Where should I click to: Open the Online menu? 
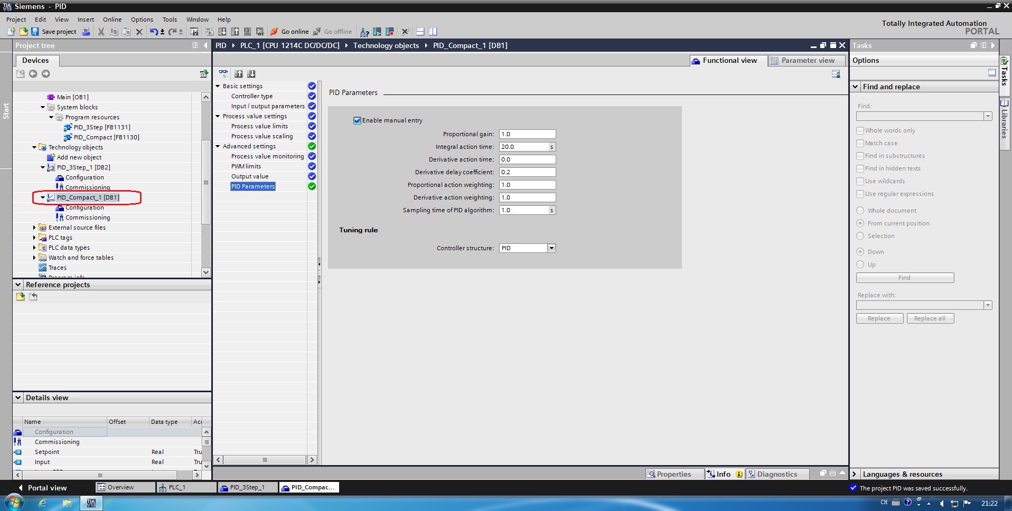click(x=113, y=20)
